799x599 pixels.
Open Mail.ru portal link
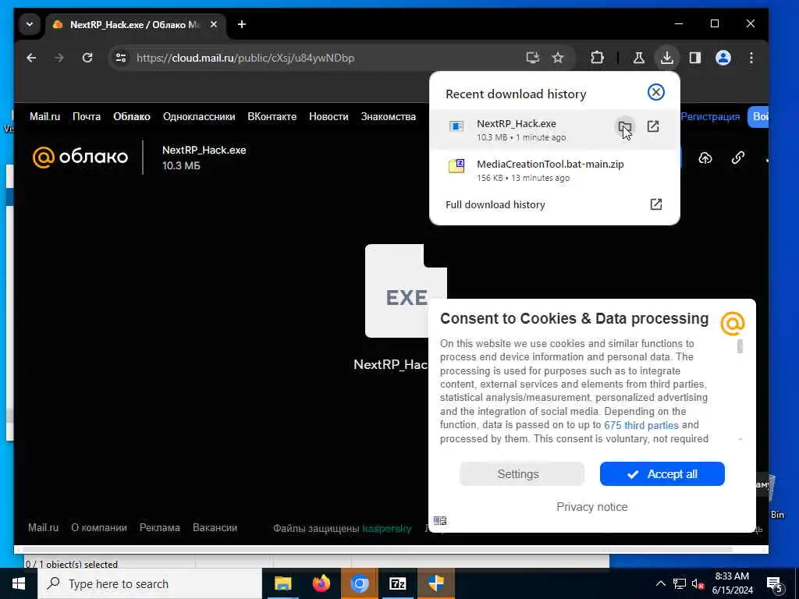[44, 117]
